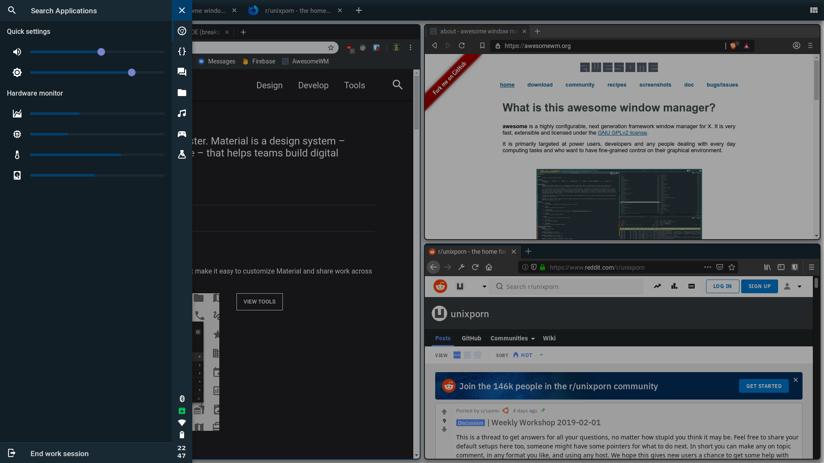
Task: Open Tools menu on Material page
Action: coord(354,85)
